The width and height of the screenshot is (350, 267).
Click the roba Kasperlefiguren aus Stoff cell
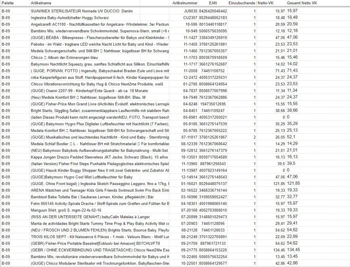click(100, 77)
